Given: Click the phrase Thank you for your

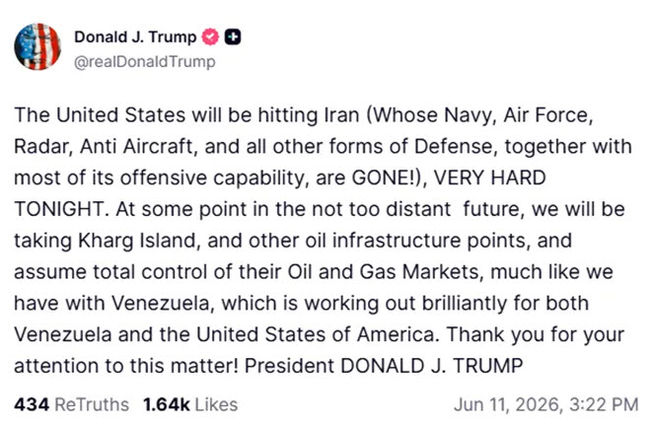Looking at the screenshot, I should [536, 334].
